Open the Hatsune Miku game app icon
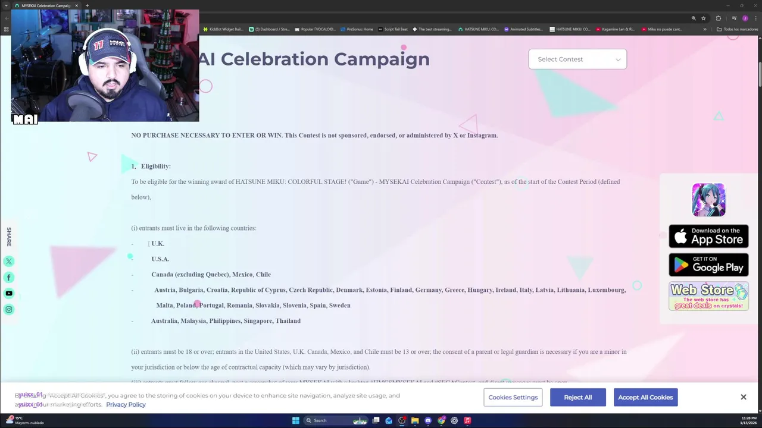This screenshot has height=428, width=762. coord(708,200)
